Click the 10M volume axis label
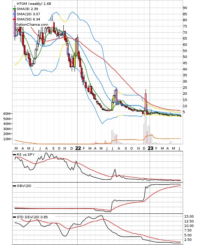The image size is (197, 245). coord(7,139)
